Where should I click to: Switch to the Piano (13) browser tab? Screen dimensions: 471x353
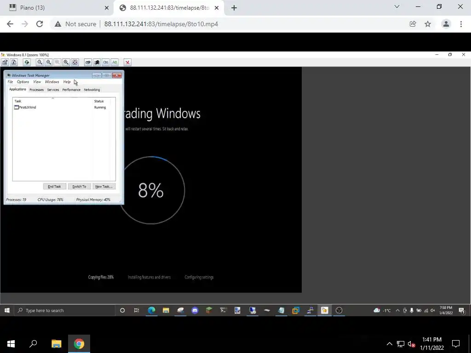57,8
